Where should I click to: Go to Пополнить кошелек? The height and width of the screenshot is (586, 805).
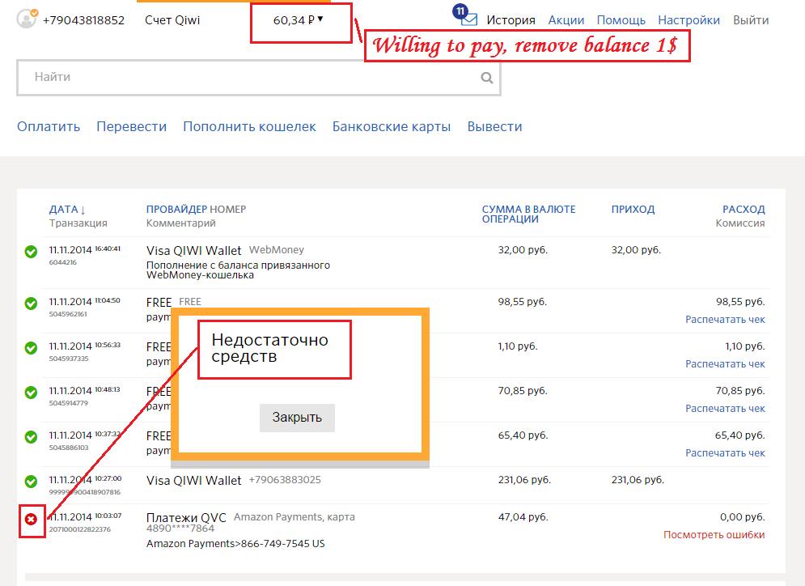point(249,126)
